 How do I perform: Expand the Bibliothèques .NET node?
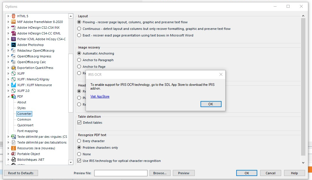[8, 160]
